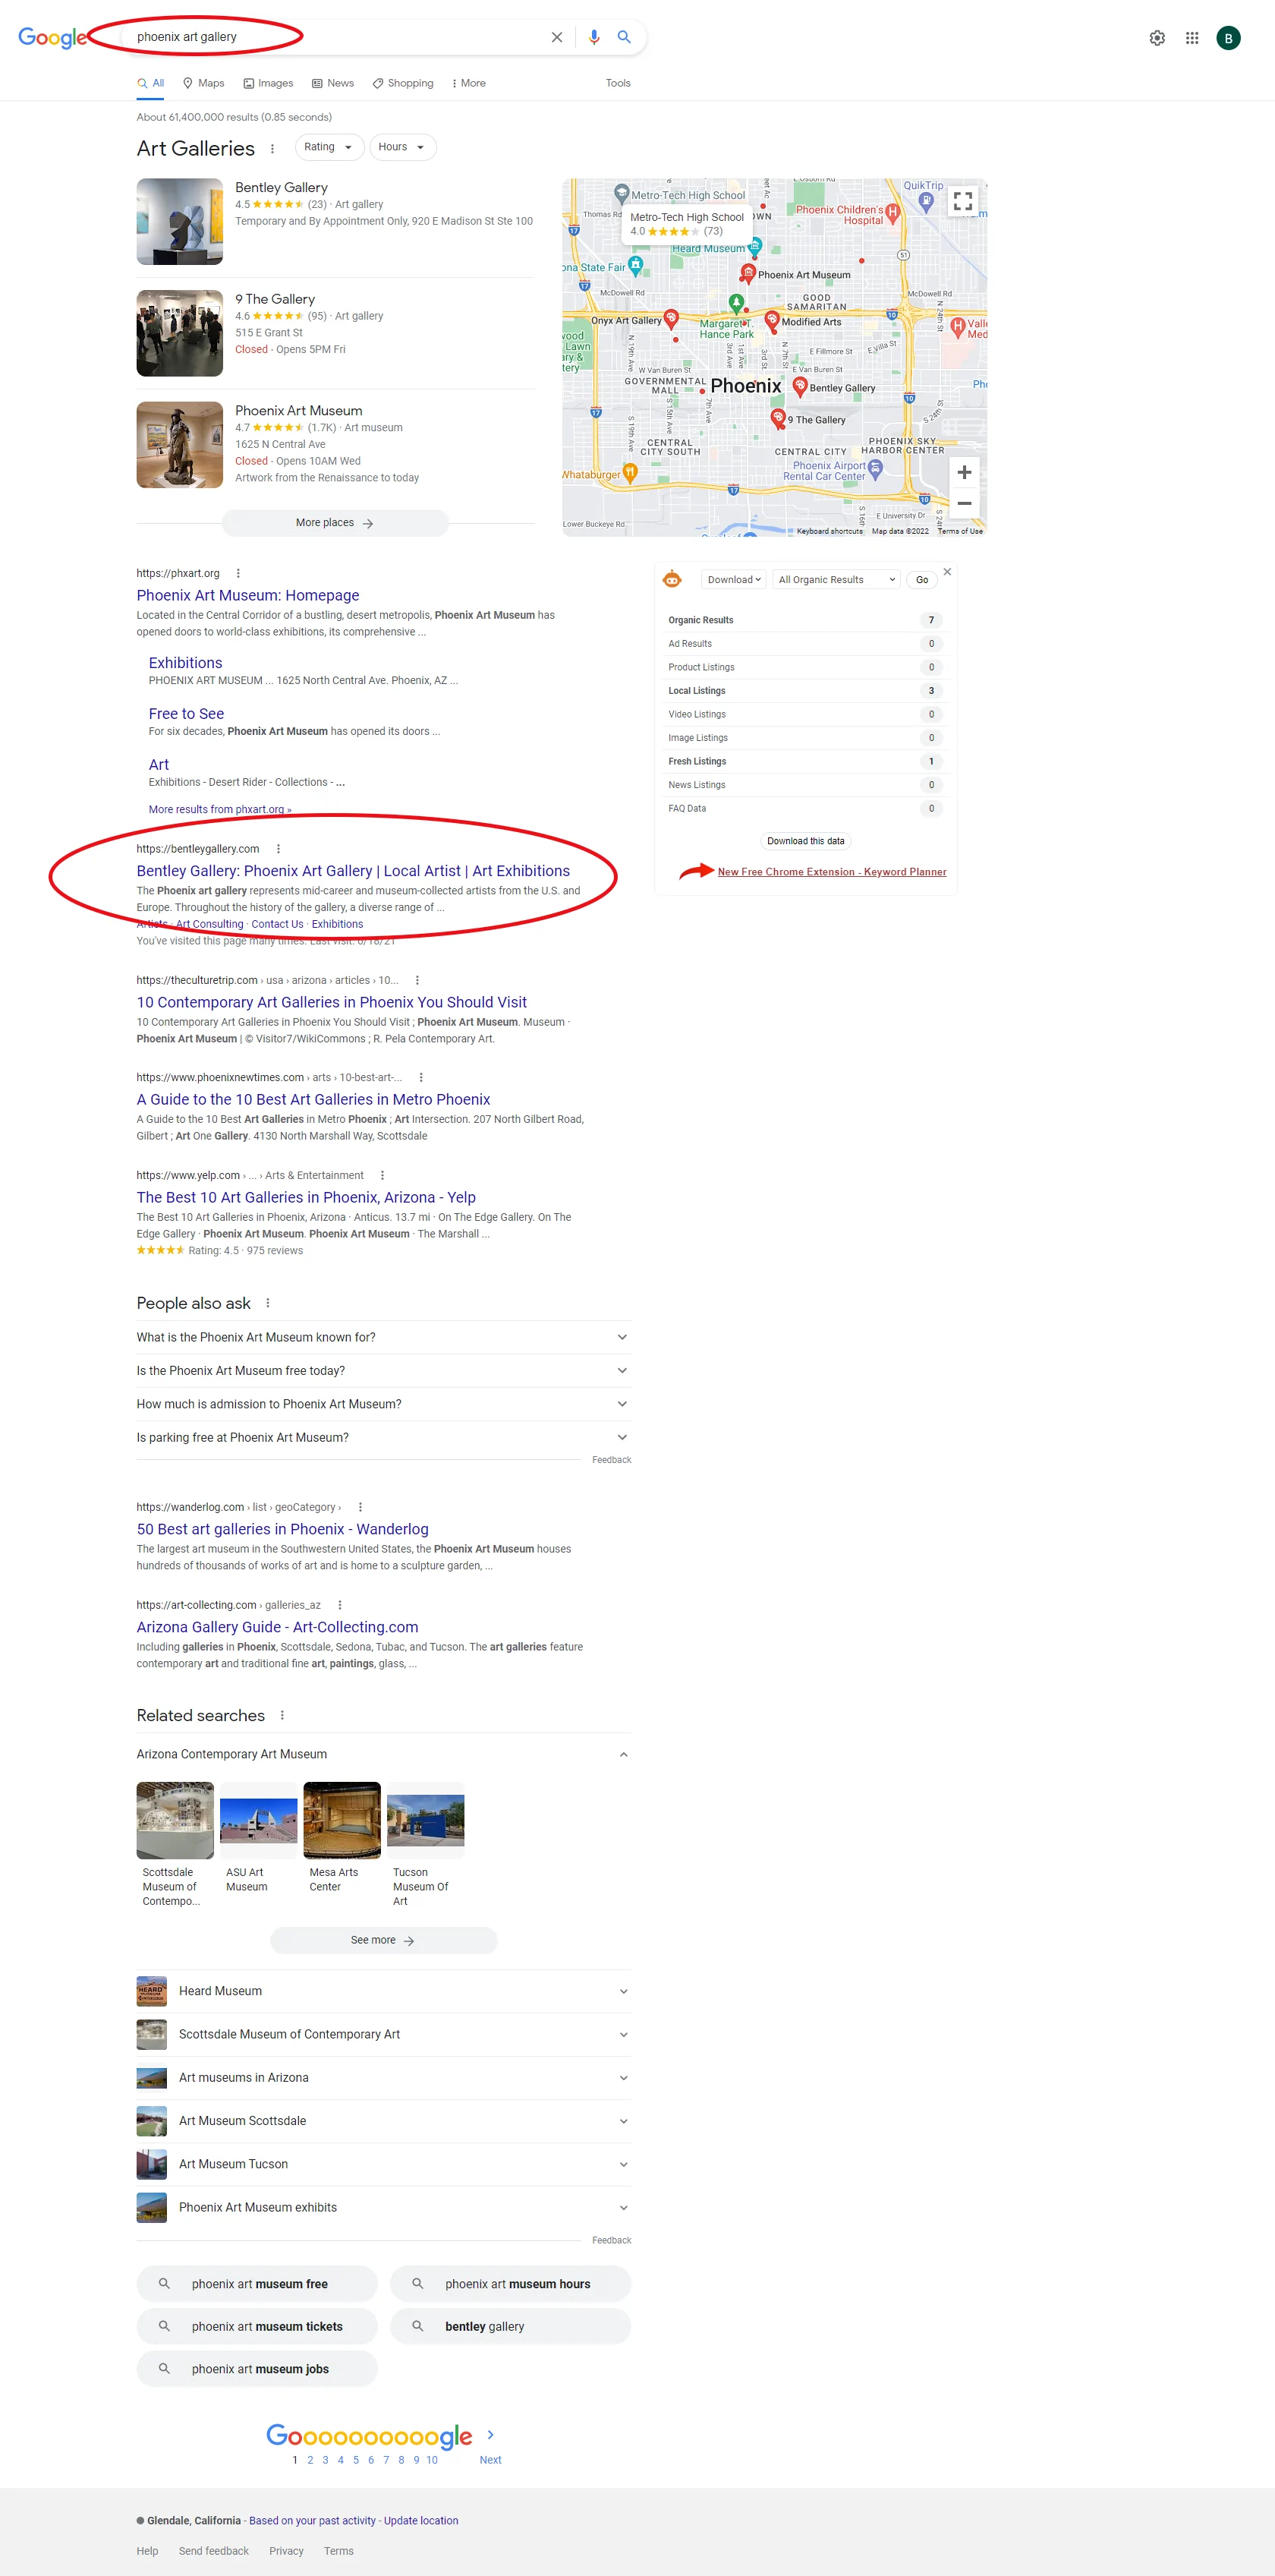1275x2576 pixels.
Task: Open three-dot menu beside art-collecting.com result
Action: pyautogui.click(x=340, y=1605)
